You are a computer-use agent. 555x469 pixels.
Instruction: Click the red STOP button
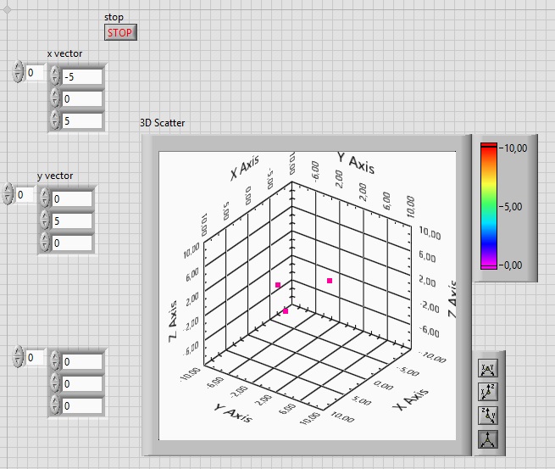120,32
